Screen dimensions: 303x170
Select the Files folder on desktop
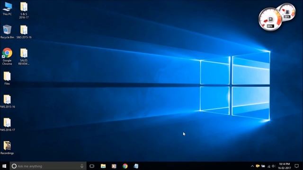tap(7, 78)
